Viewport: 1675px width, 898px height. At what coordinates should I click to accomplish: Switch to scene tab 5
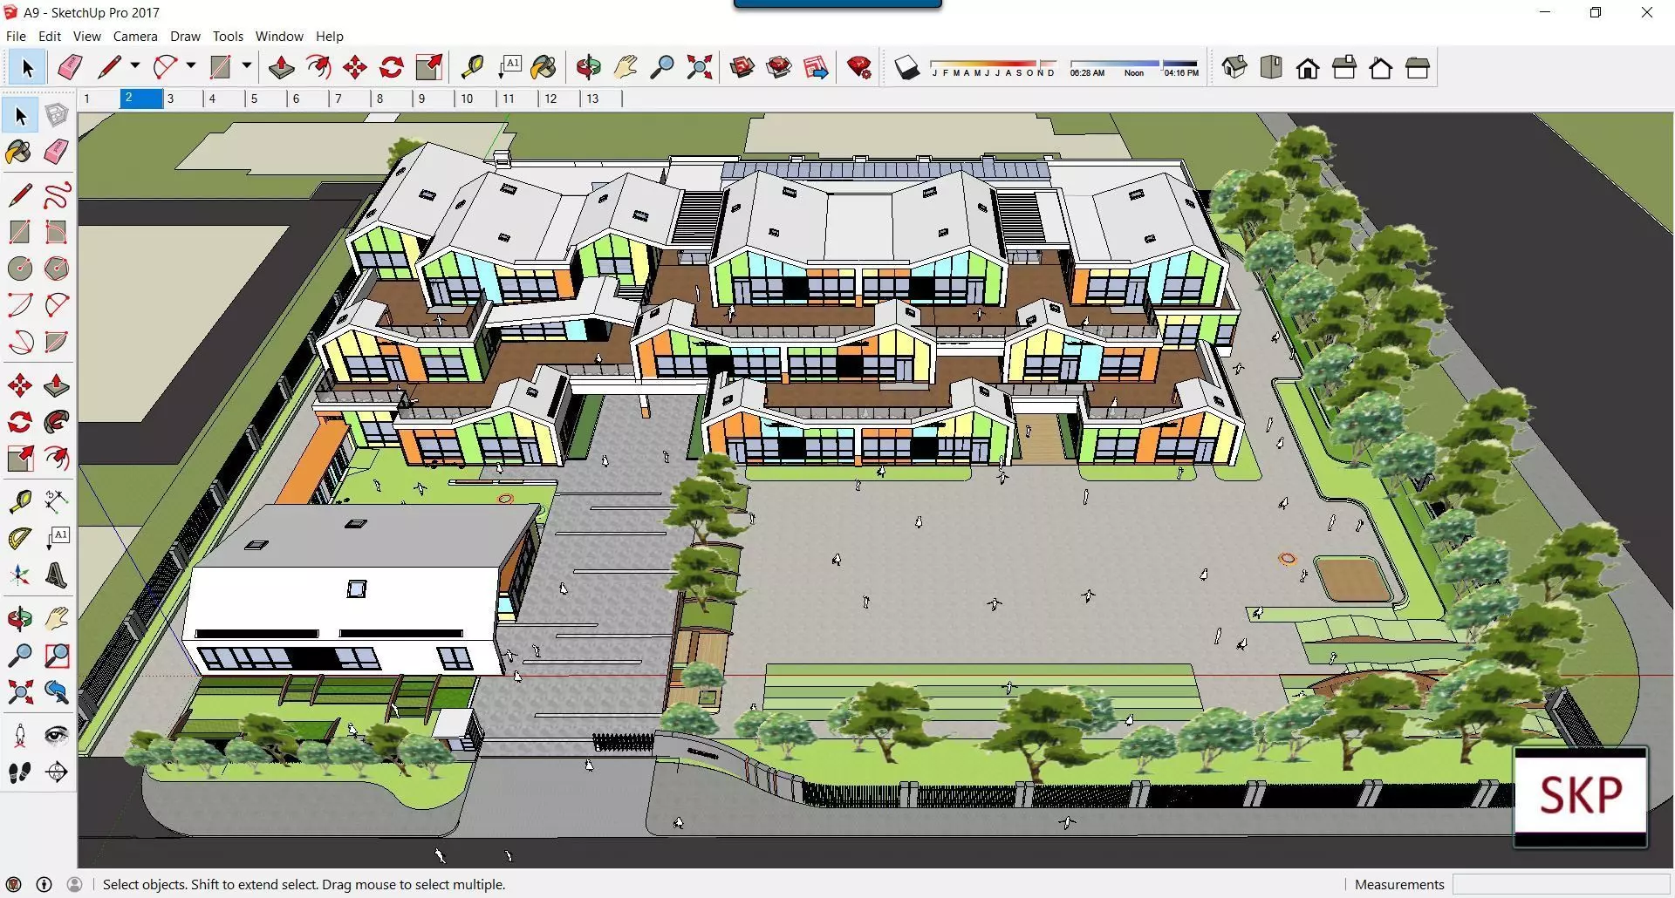coord(266,99)
